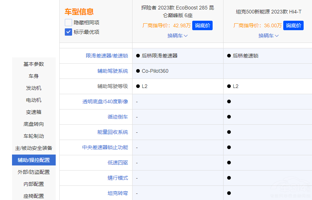Jump to 电动机 section

[x=34, y=100]
